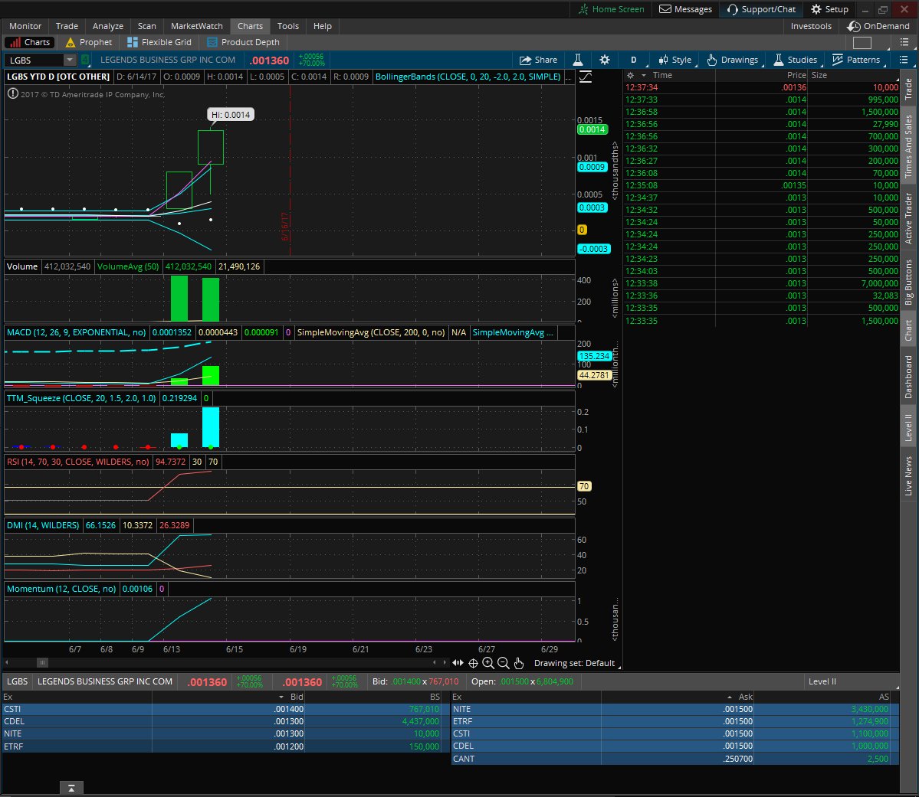
Task: Select the crosshair pointer icon
Action: click(x=473, y=664)
